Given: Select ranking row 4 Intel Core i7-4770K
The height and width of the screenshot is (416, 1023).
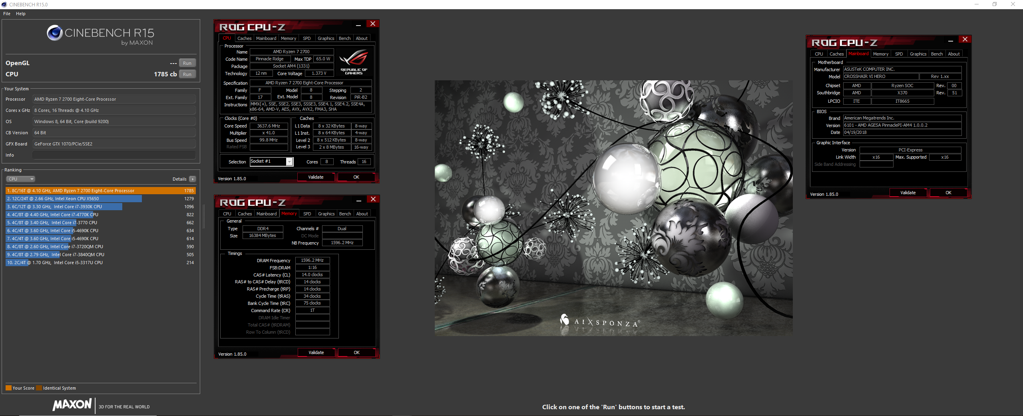Looking at the screenshot, I should tap(101, 215).
